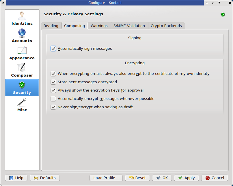The image size is (233, 186).
Task: Toggle Never sign/encrypt when saving as draft
Action: point(53,107)
